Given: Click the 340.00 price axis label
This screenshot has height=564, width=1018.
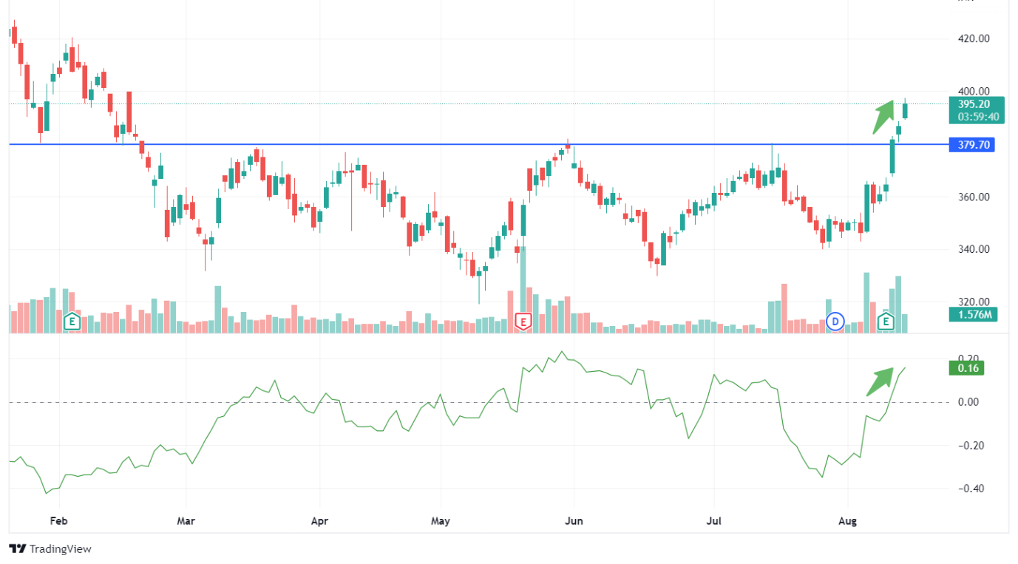Looking at the screenshot, I should pos(974,249).
